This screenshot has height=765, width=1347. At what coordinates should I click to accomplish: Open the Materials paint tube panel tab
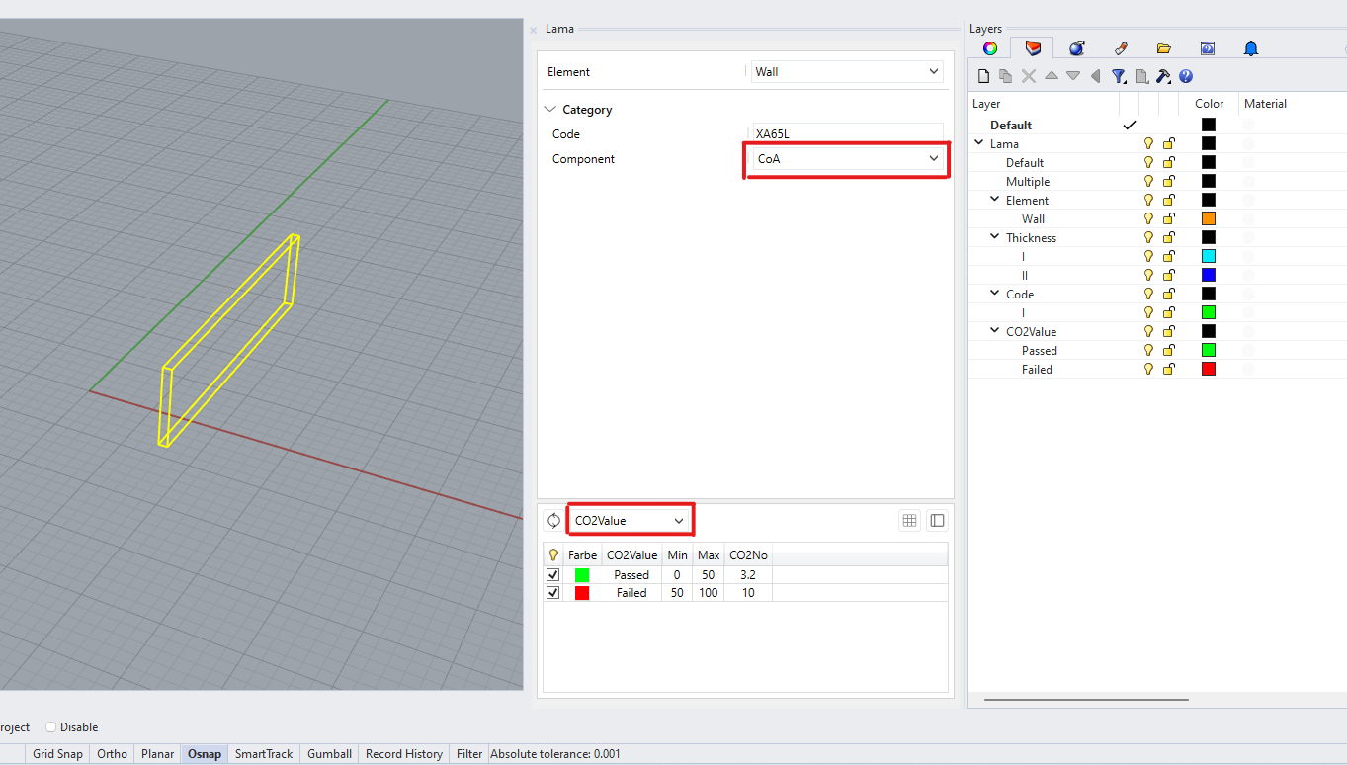click(x=1121, y=48)
